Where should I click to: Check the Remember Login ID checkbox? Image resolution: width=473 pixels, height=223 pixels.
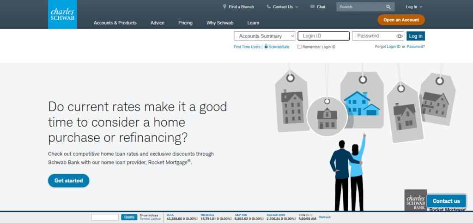click(x=299, y=47)
